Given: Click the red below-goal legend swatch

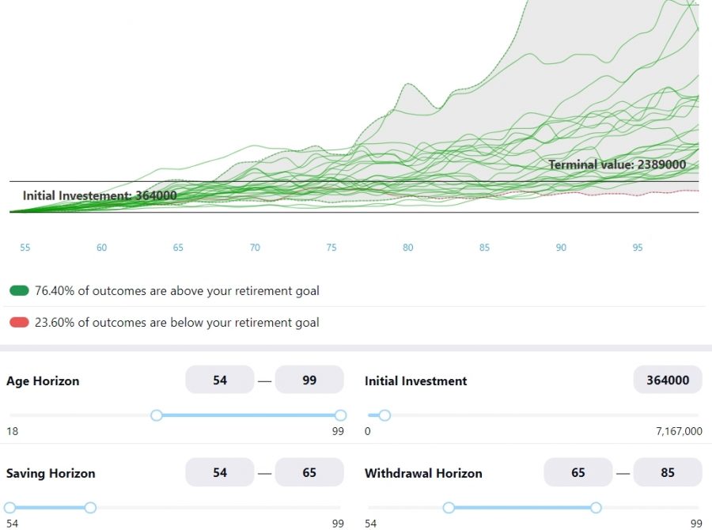Looking at the screenshot, I should (x=19, y=323).
